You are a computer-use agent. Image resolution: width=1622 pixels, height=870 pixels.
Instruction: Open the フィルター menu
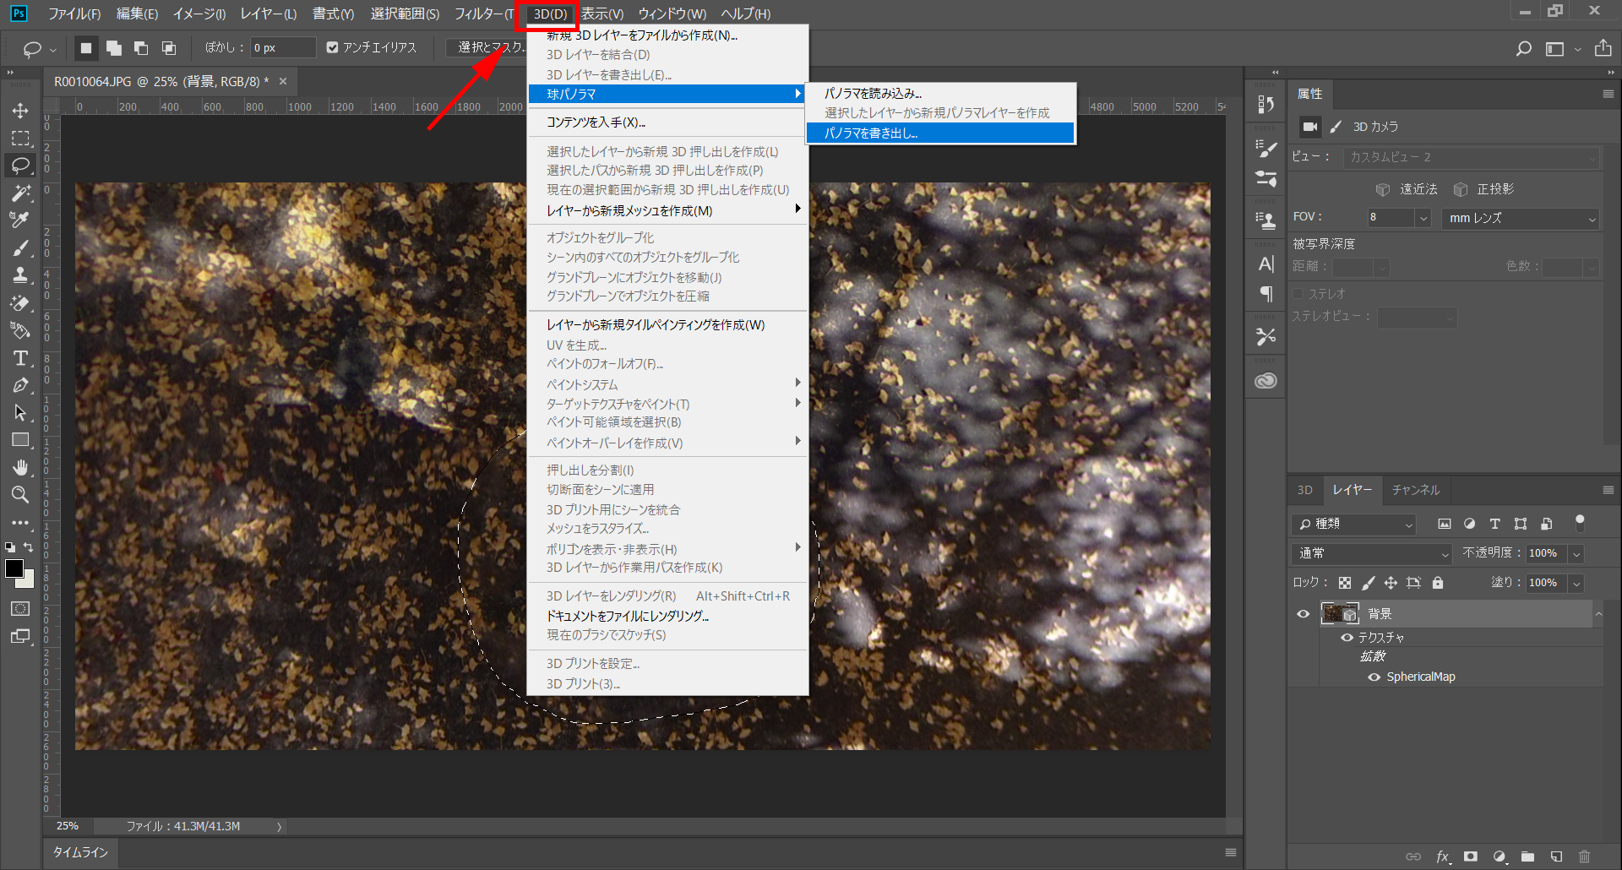coord(482,14)
